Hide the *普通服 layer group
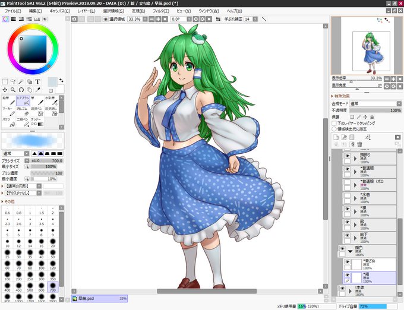Viewport: 404px width, 310px height. pyautogui.click(x=348, y=169)
